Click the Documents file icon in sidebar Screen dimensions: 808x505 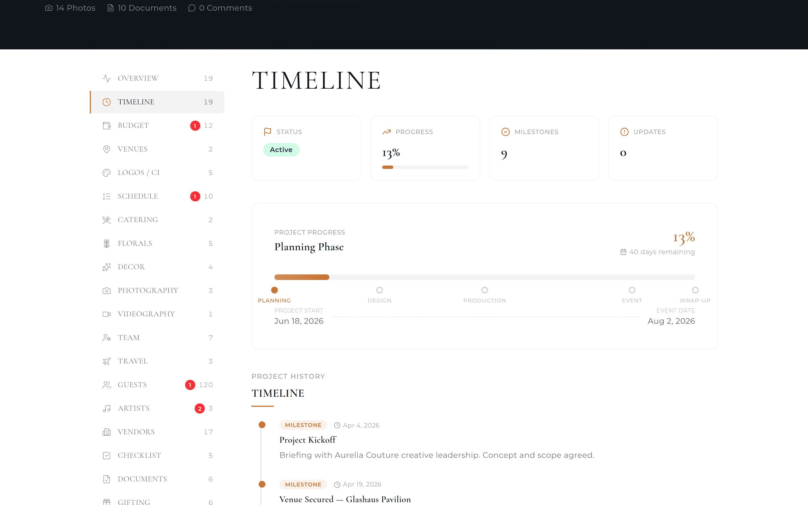[x=107, y=479]
